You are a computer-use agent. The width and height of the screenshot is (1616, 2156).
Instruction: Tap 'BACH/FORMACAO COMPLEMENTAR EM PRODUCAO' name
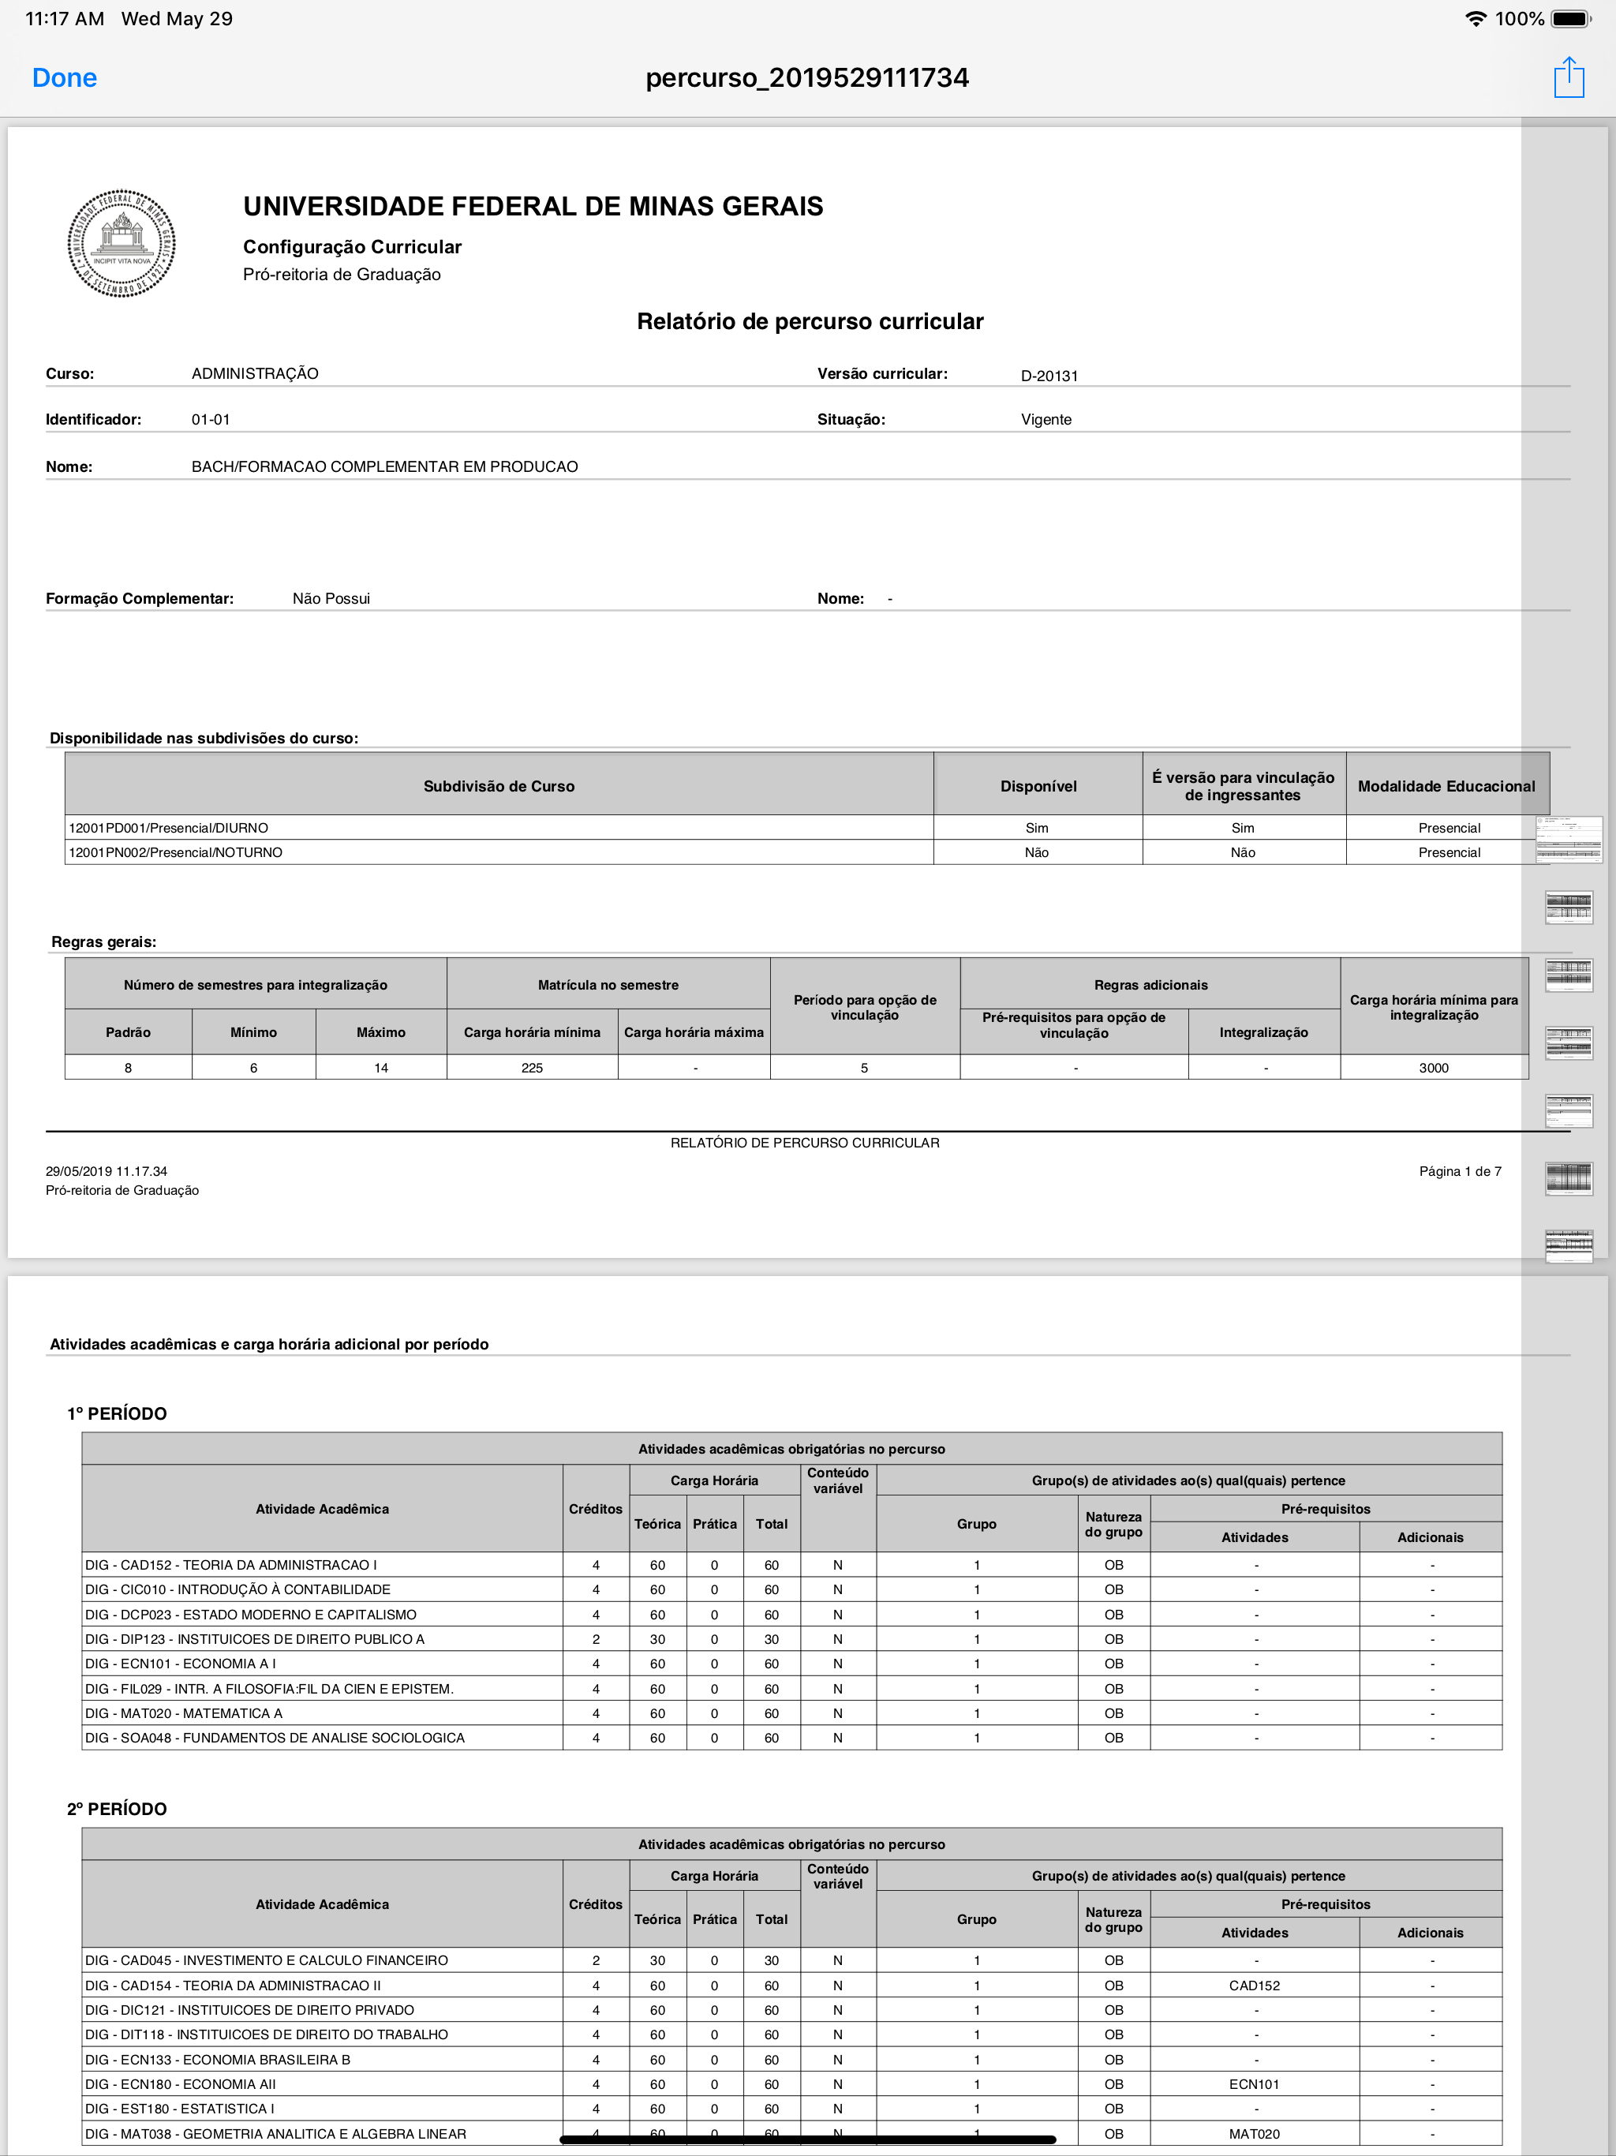[x=384, y=467]
